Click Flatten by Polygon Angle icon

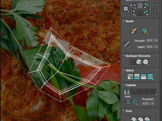click(133, 92)
